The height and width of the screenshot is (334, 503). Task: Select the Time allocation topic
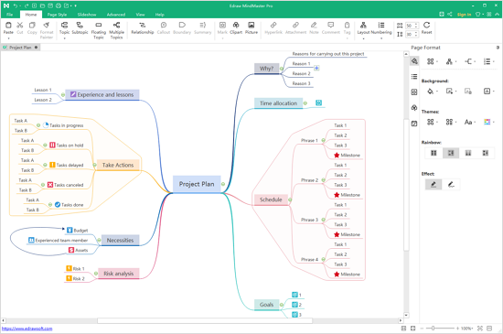pos(278,103)
